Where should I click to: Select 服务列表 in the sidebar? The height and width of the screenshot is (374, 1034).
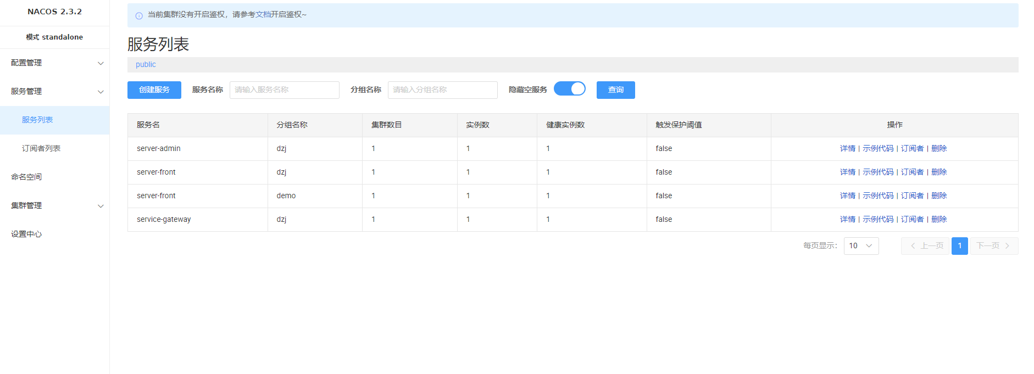coord(37,120)
